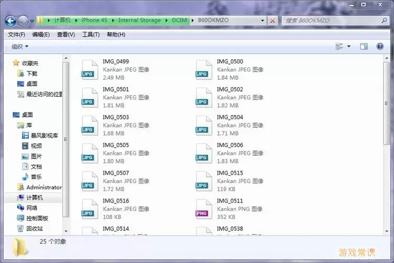
Task: Select 网络 in the navigation tree
Action: click(27, 208)
